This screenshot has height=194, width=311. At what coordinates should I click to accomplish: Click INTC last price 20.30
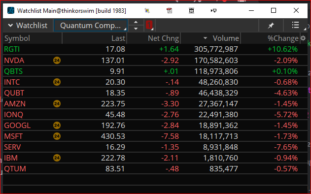[115, 82]
